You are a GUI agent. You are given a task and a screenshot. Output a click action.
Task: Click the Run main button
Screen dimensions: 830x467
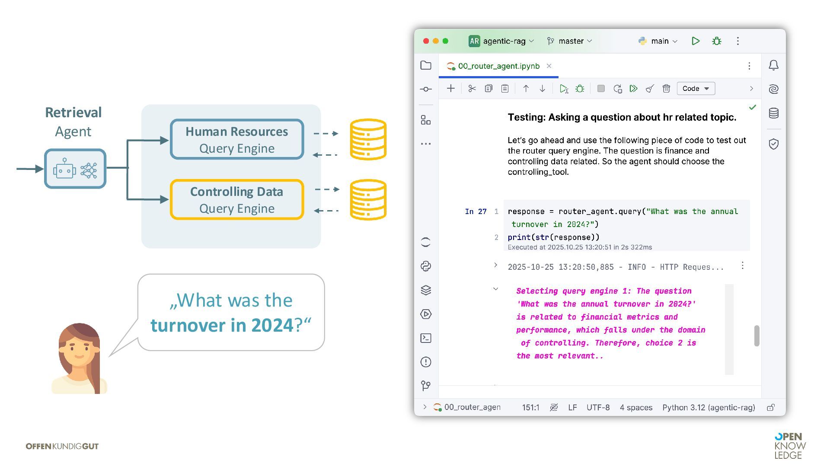696,41
